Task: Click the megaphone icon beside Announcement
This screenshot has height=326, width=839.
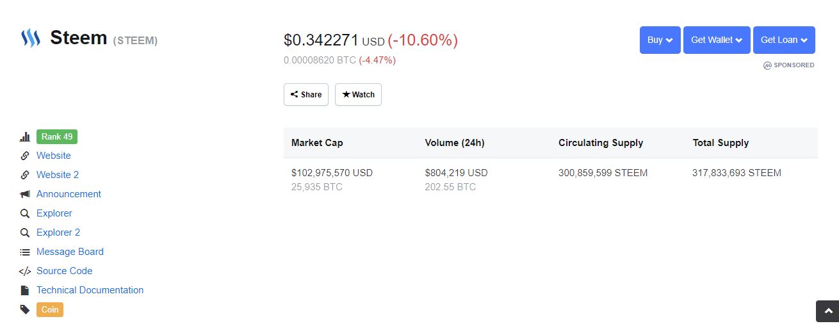Action: pos(25,194)
